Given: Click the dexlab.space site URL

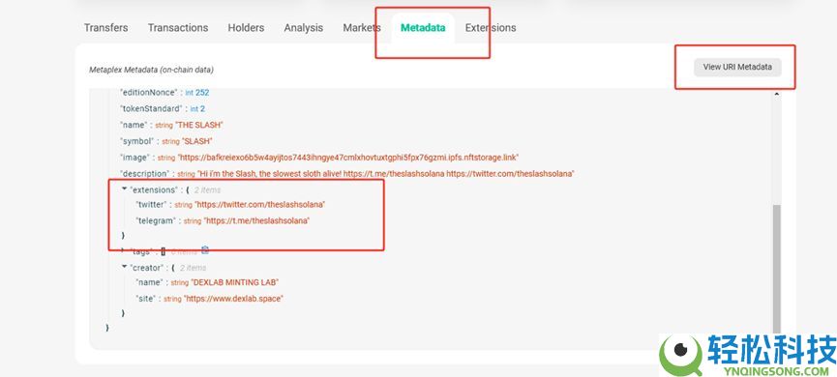Looking at the screenshot, I should tap(233, 299).
